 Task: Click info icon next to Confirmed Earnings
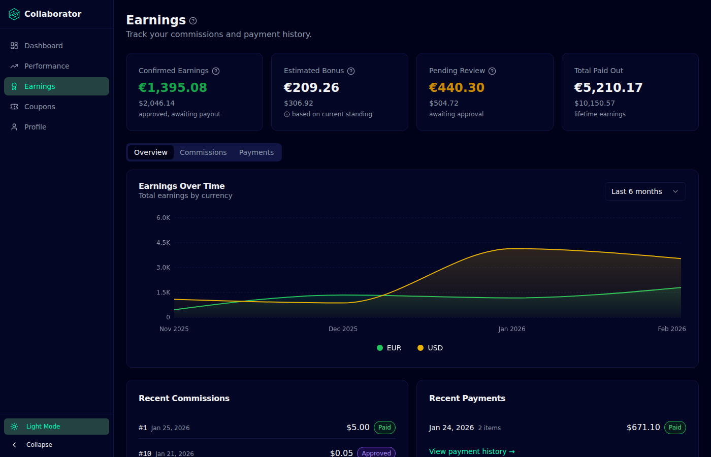coord(216,71)
